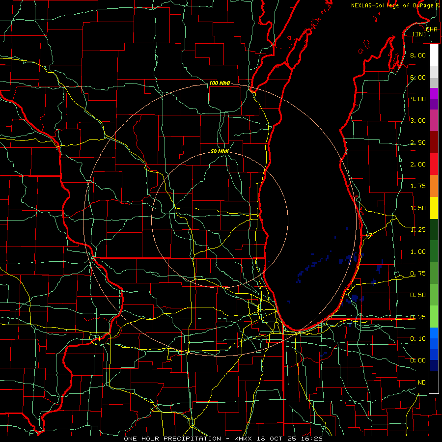
Task: Click the 0.50 legend value
Action: (x=418, y=295)
